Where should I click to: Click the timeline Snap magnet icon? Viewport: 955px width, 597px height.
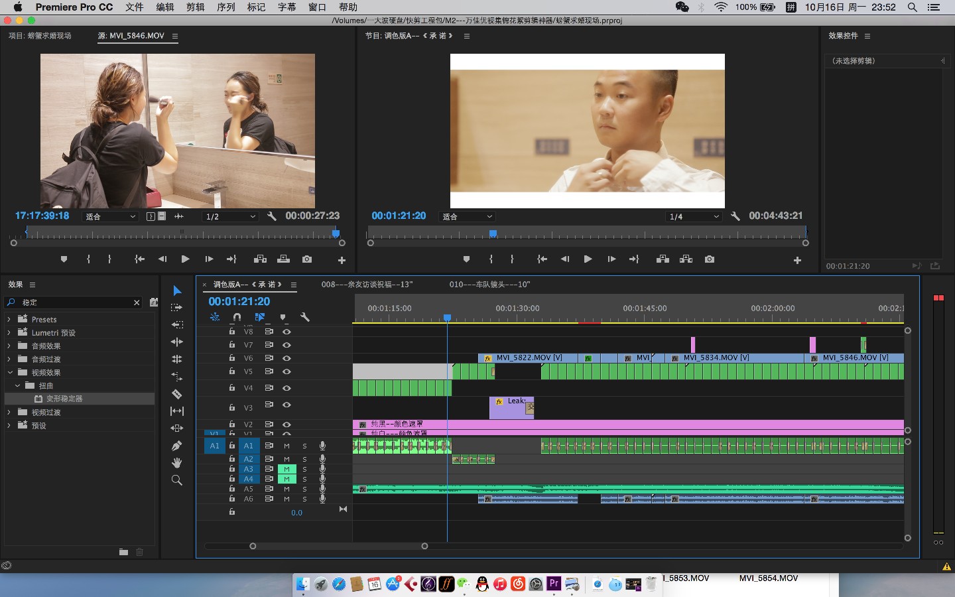click(x=237, y=317)
